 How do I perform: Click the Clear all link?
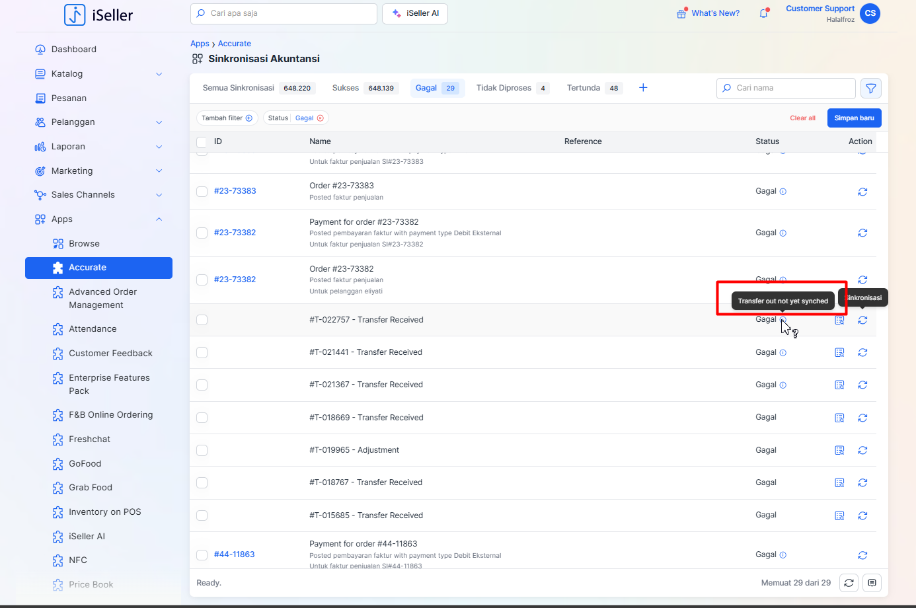coord(802,118)
